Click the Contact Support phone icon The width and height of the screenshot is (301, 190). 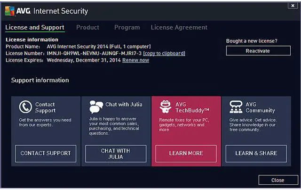pyautogui.click(x=25, y=107)
